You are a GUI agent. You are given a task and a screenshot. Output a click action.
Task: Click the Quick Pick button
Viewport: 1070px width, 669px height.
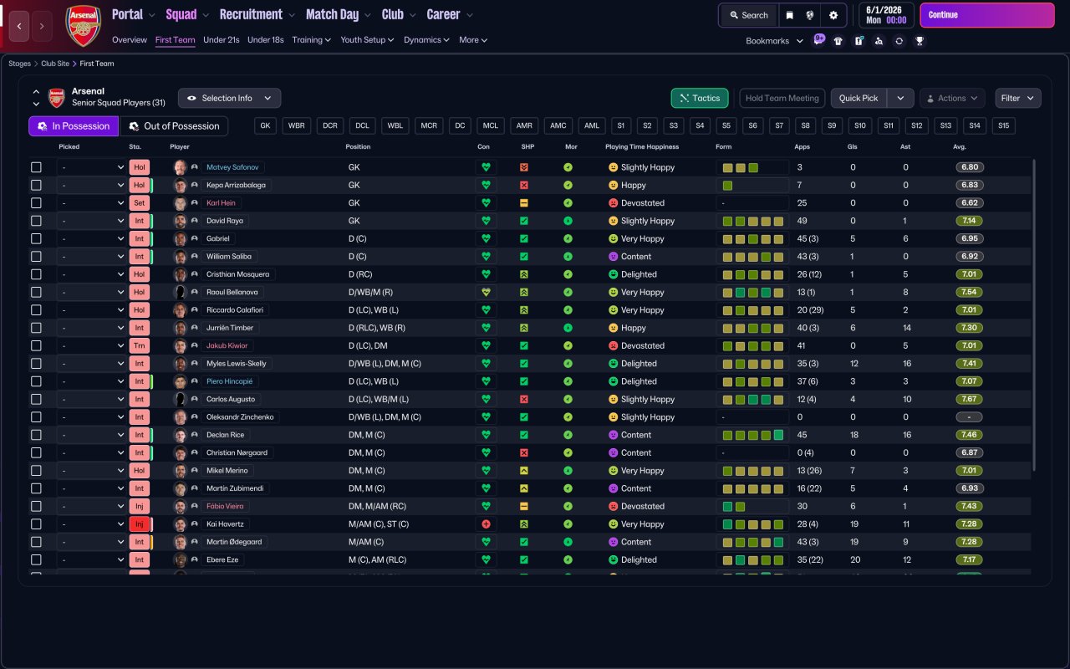pyautogui.click(x=859, y=98)
